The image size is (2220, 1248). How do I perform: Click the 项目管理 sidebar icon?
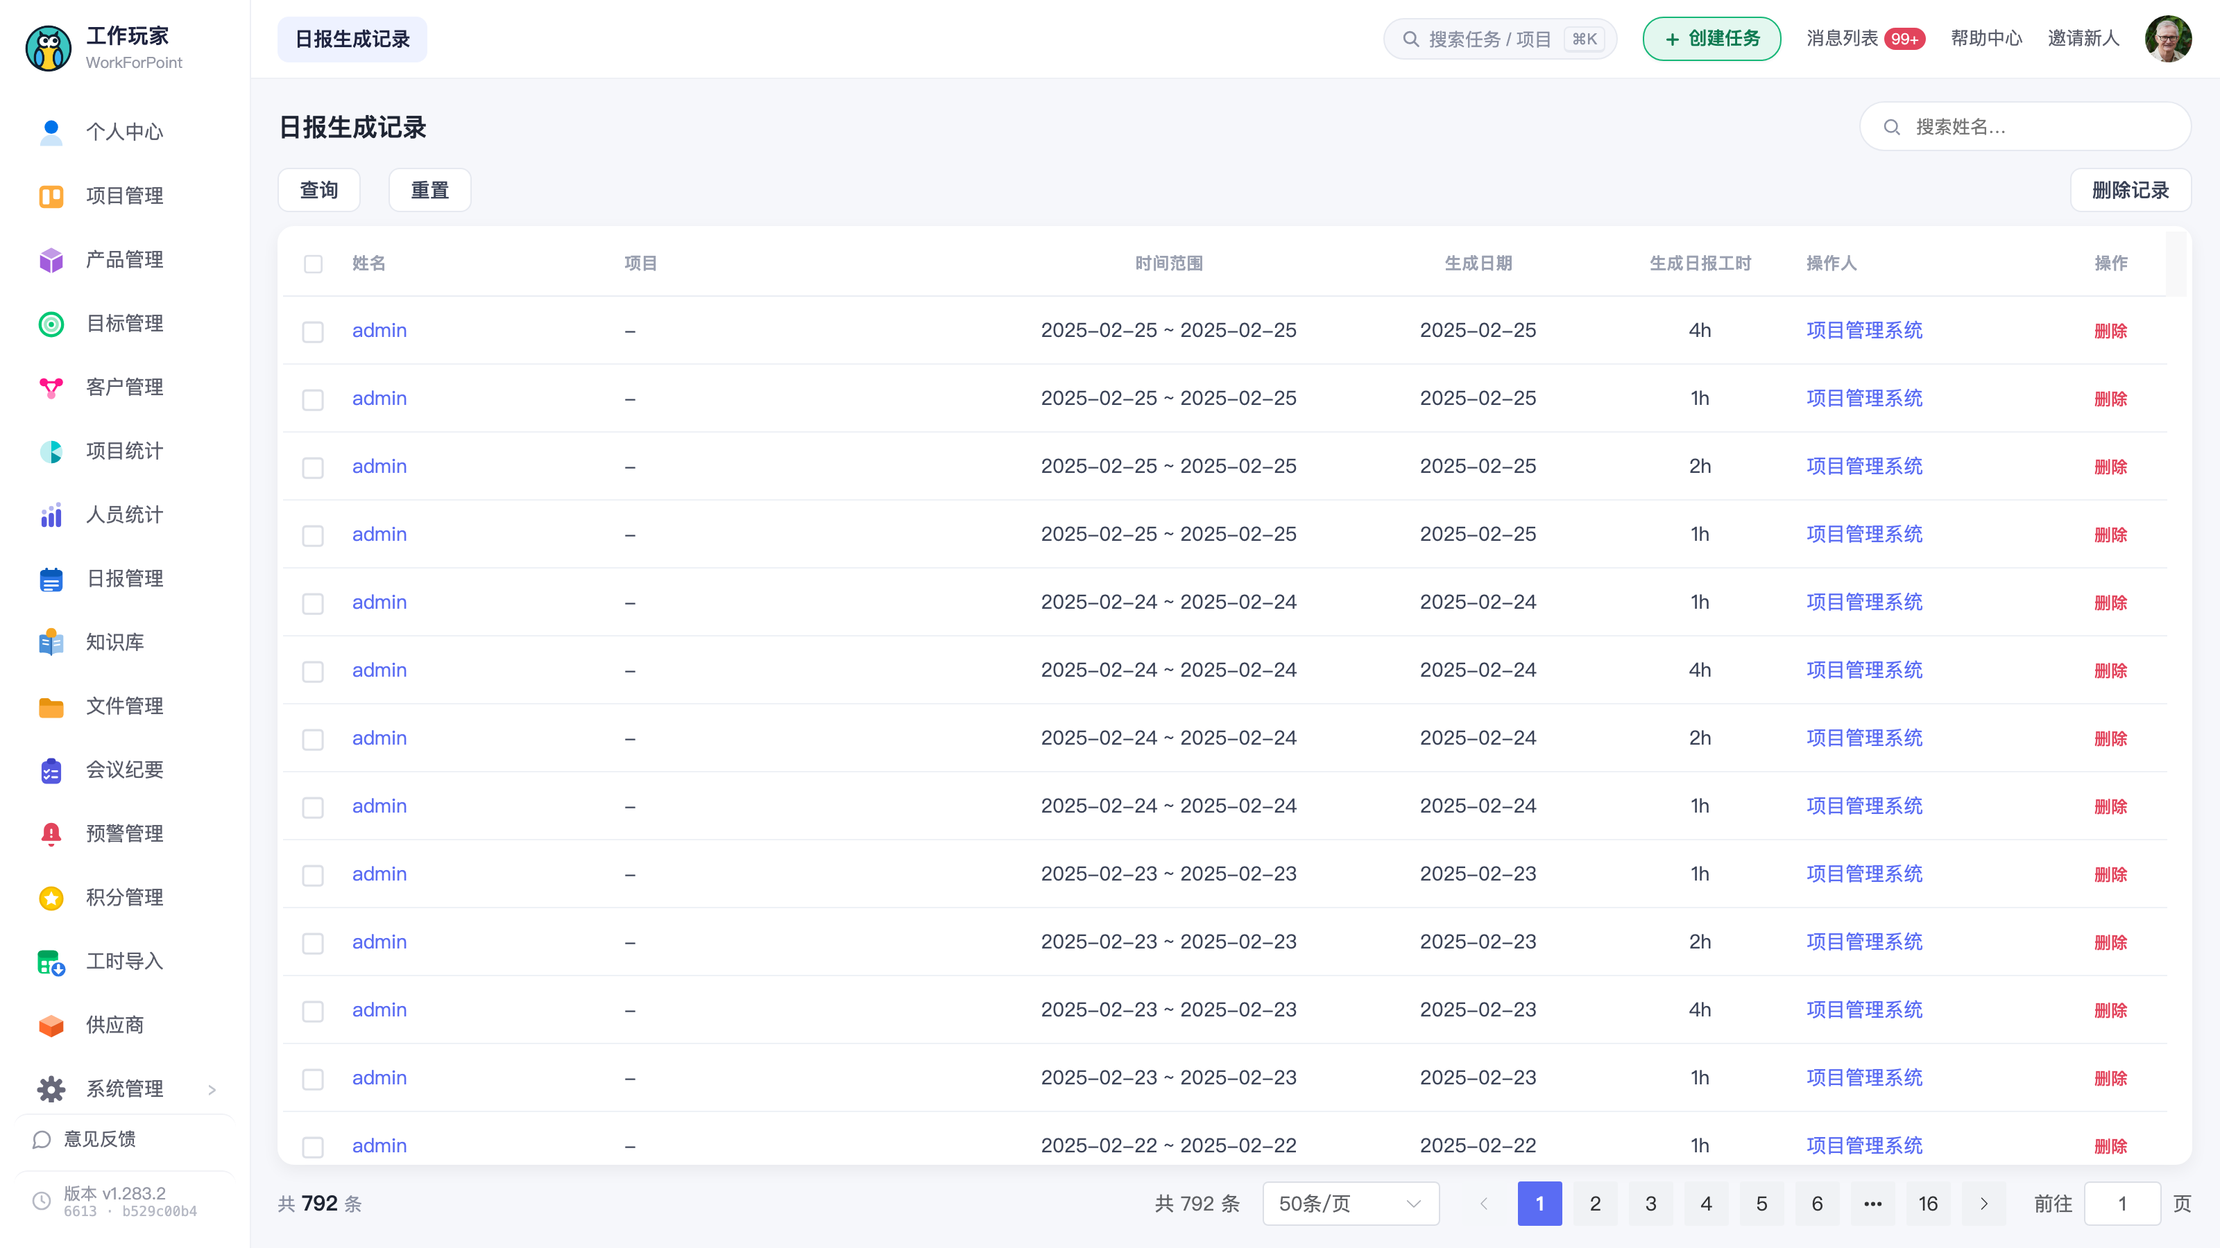tap(51, 196)
